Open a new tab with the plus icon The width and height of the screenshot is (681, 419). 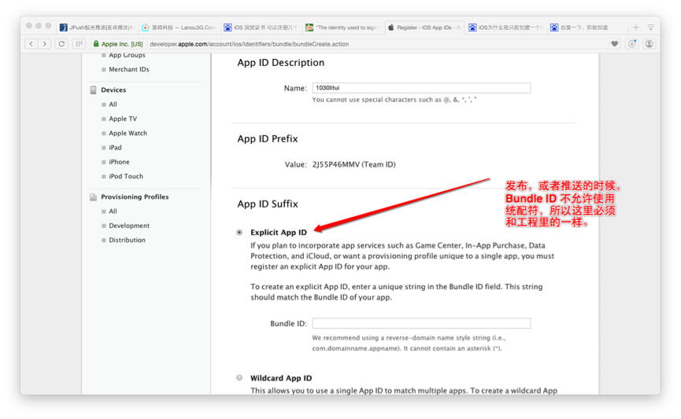pyautogui.click(x=636, y=28)
